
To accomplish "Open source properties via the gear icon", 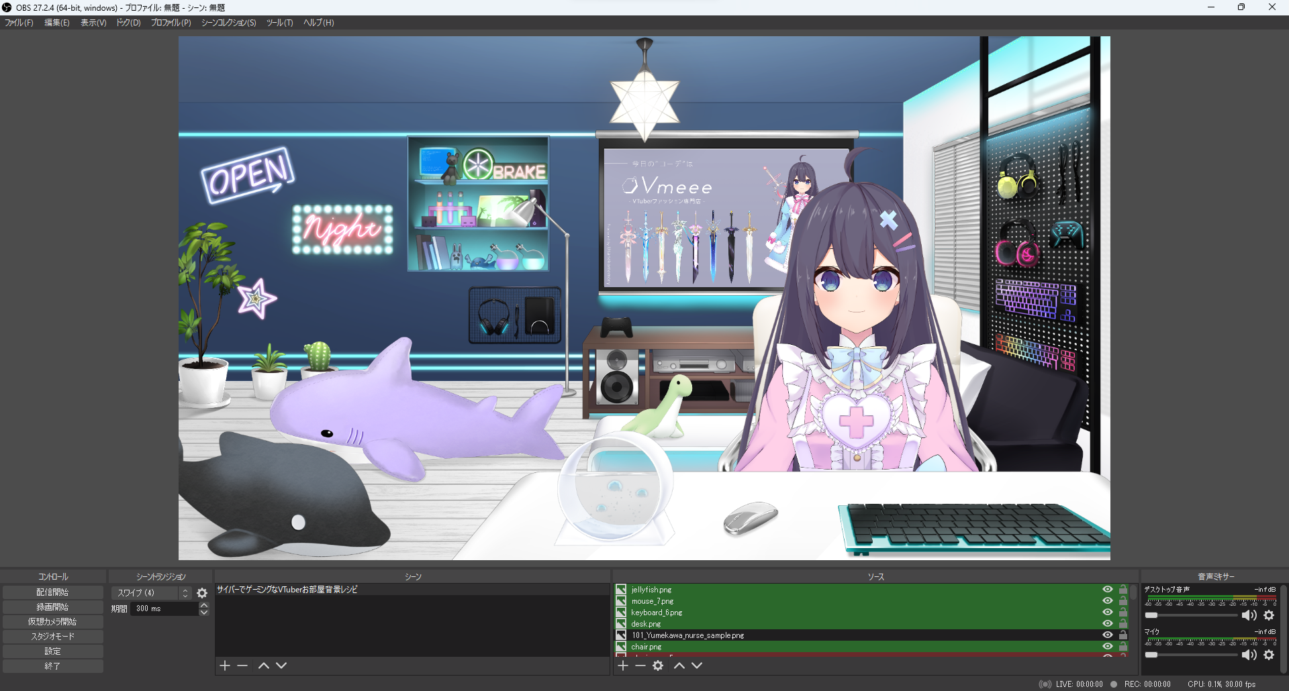I will (658, 666).
